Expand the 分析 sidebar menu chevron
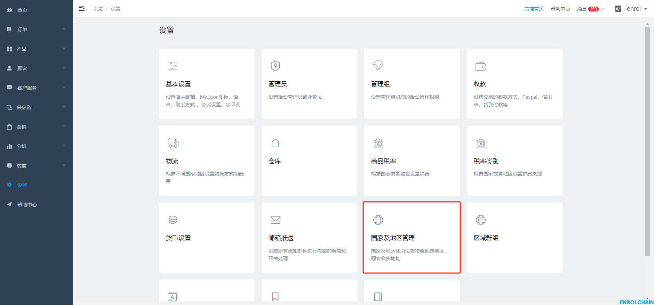Screen dimensions: 654x305 [64, 146]
